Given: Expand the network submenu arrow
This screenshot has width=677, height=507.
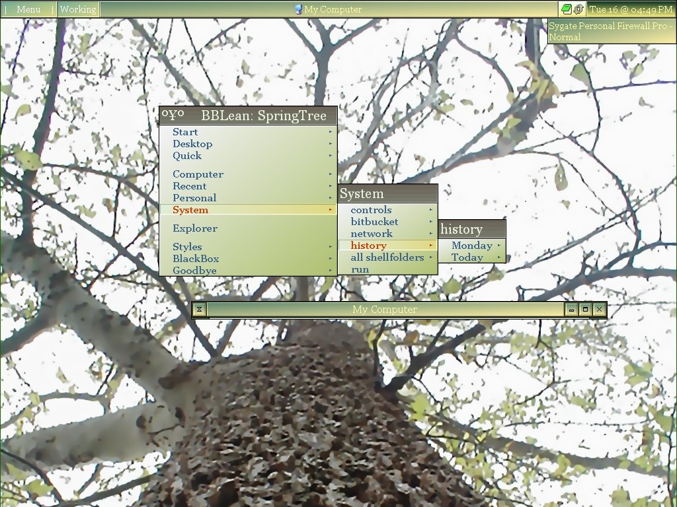Looking at the screenshot, I should 431,234.
